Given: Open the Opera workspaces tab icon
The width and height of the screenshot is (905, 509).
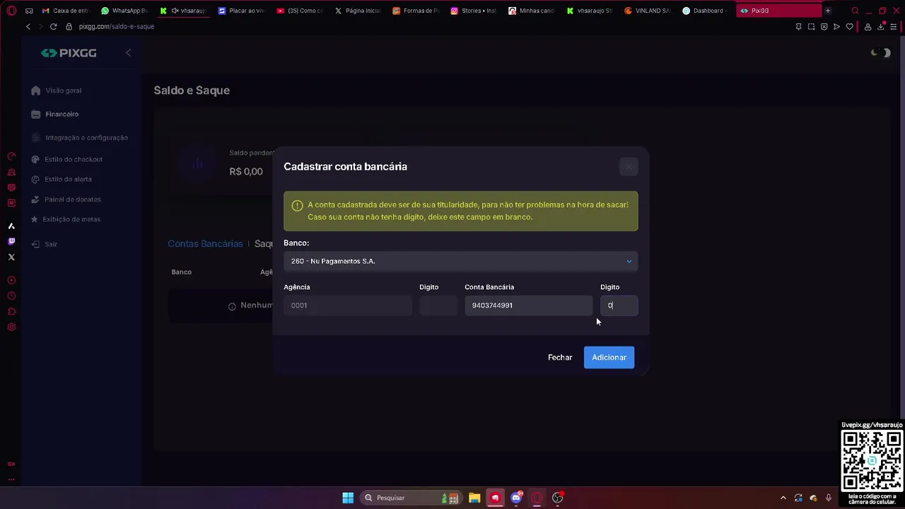Looking at the screenshot, I should point(29,11).
